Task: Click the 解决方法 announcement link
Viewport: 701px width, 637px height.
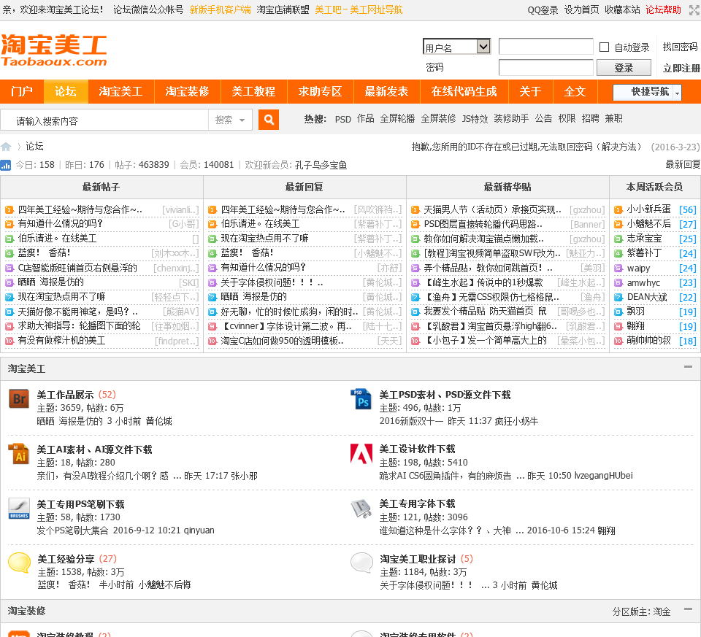Action: [618, 147]
